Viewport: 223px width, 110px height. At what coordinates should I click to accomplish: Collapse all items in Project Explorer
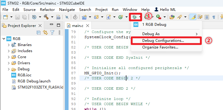(x=39, y=33)
